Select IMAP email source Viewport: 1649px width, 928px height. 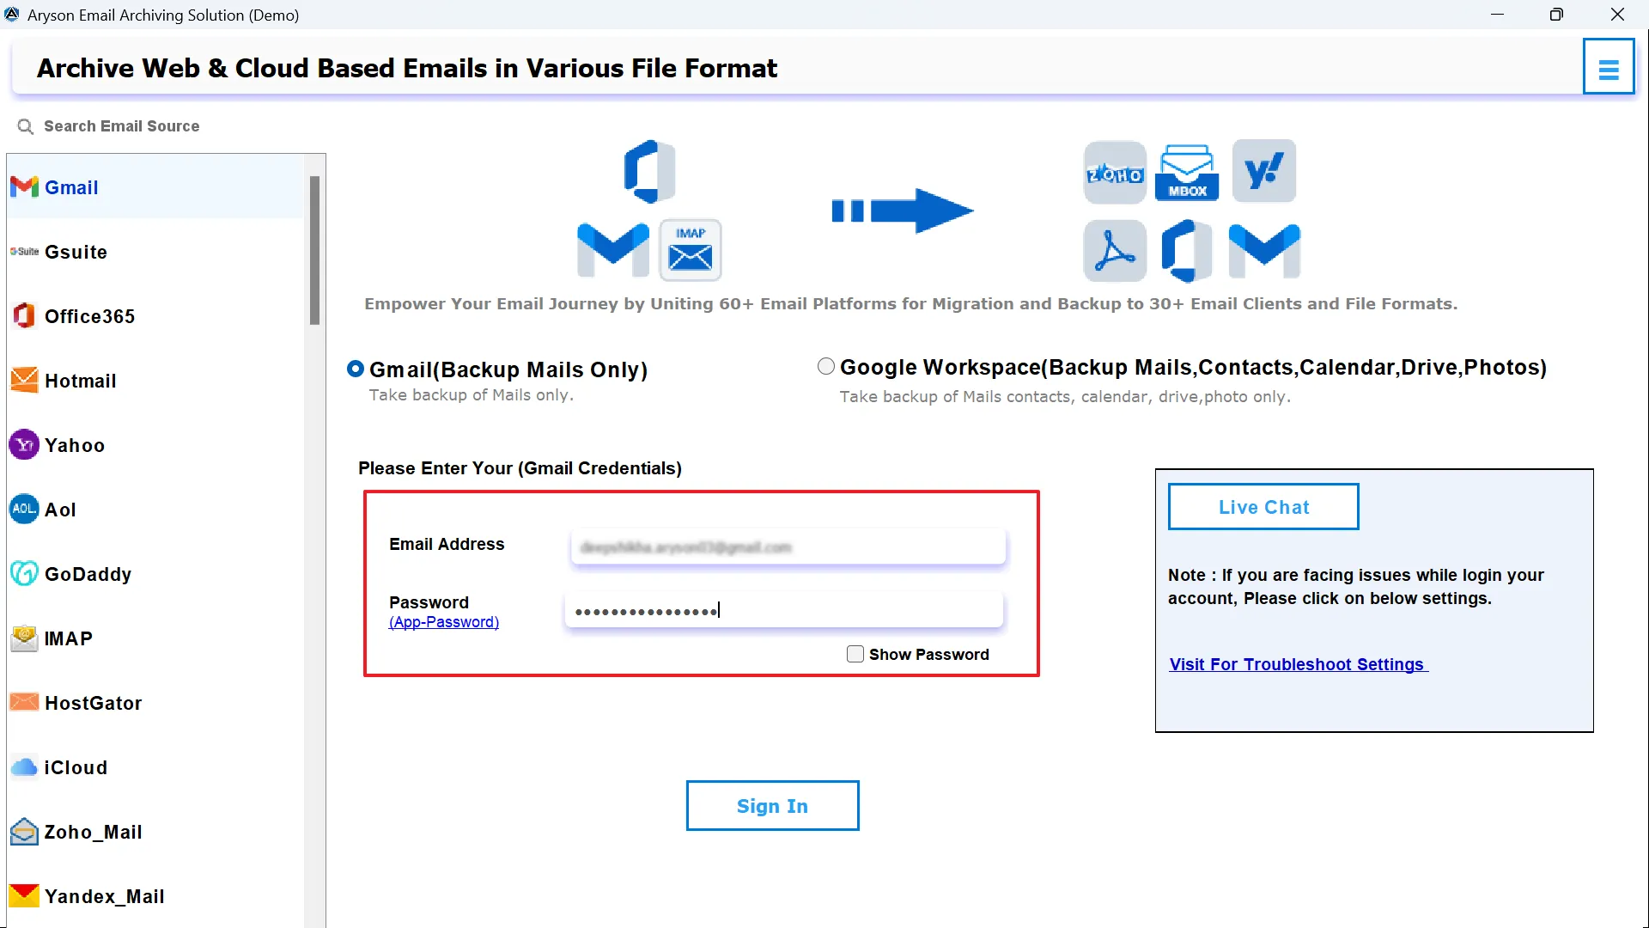(x=156, y=638)
